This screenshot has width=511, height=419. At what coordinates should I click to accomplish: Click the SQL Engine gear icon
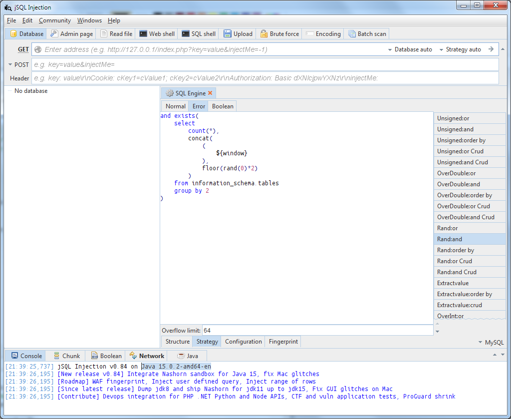pyautogui.click(x=170, y=93)
